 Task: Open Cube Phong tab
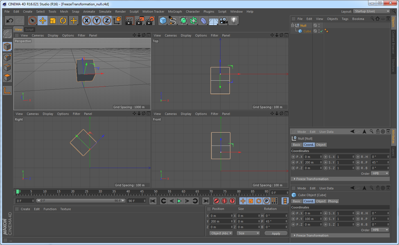(333, 201)
